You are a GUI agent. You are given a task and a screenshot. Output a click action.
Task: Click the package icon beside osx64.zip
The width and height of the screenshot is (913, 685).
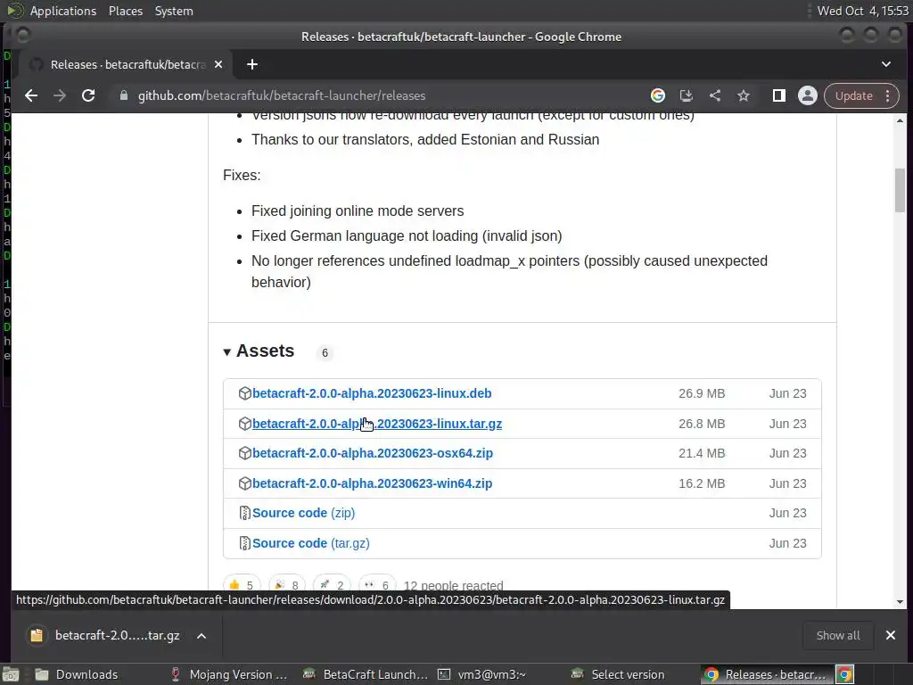tap(244, 453)
